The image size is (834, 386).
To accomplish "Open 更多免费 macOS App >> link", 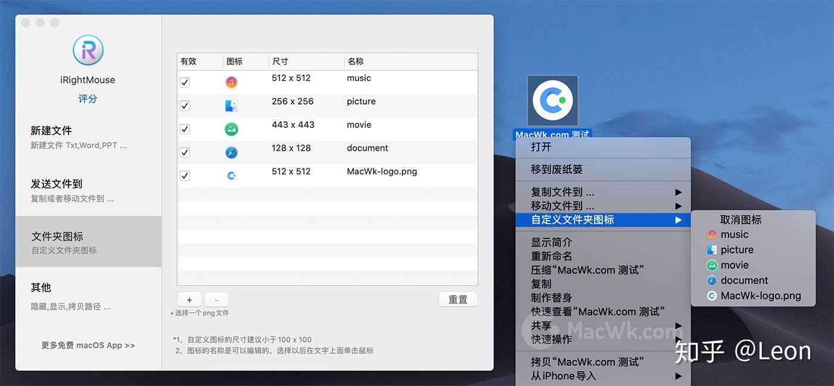I will (x=88, y=345).
